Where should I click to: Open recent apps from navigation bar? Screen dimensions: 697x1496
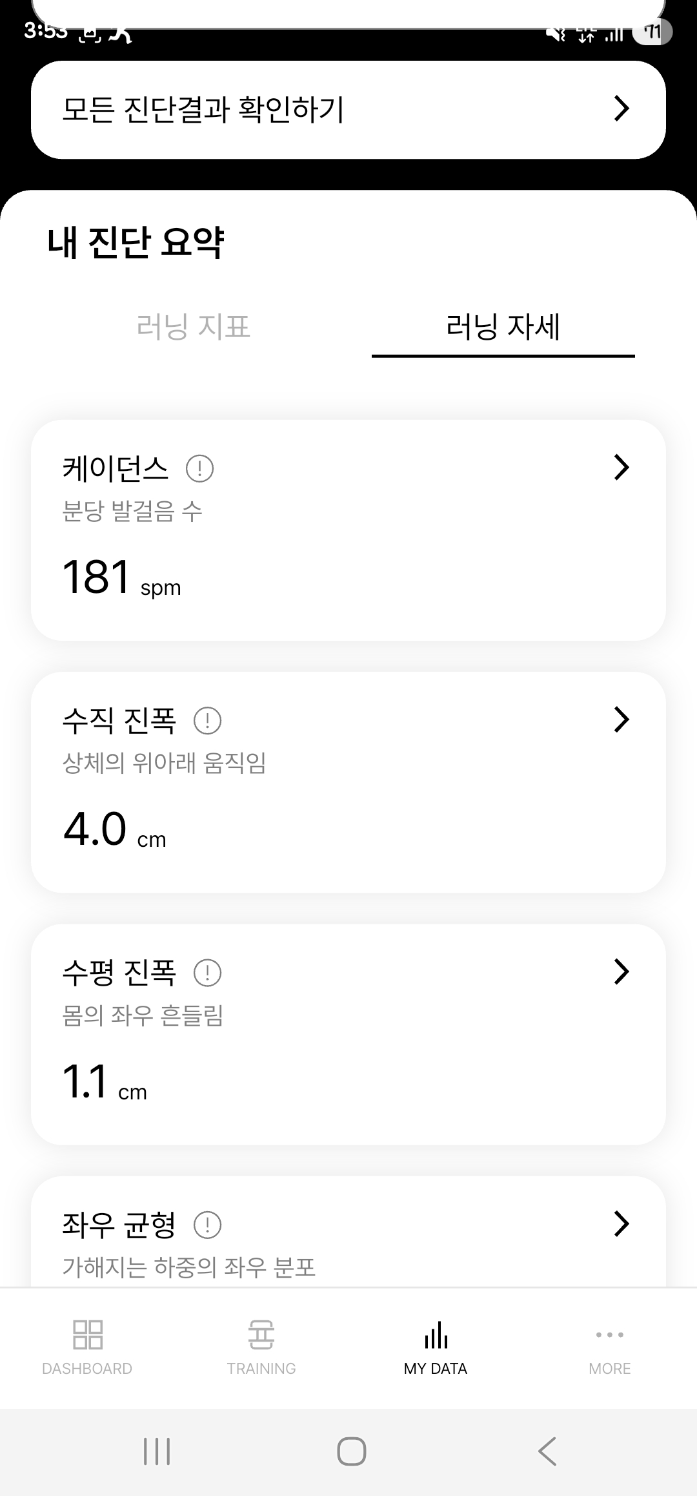click(x=157, y=1451)
